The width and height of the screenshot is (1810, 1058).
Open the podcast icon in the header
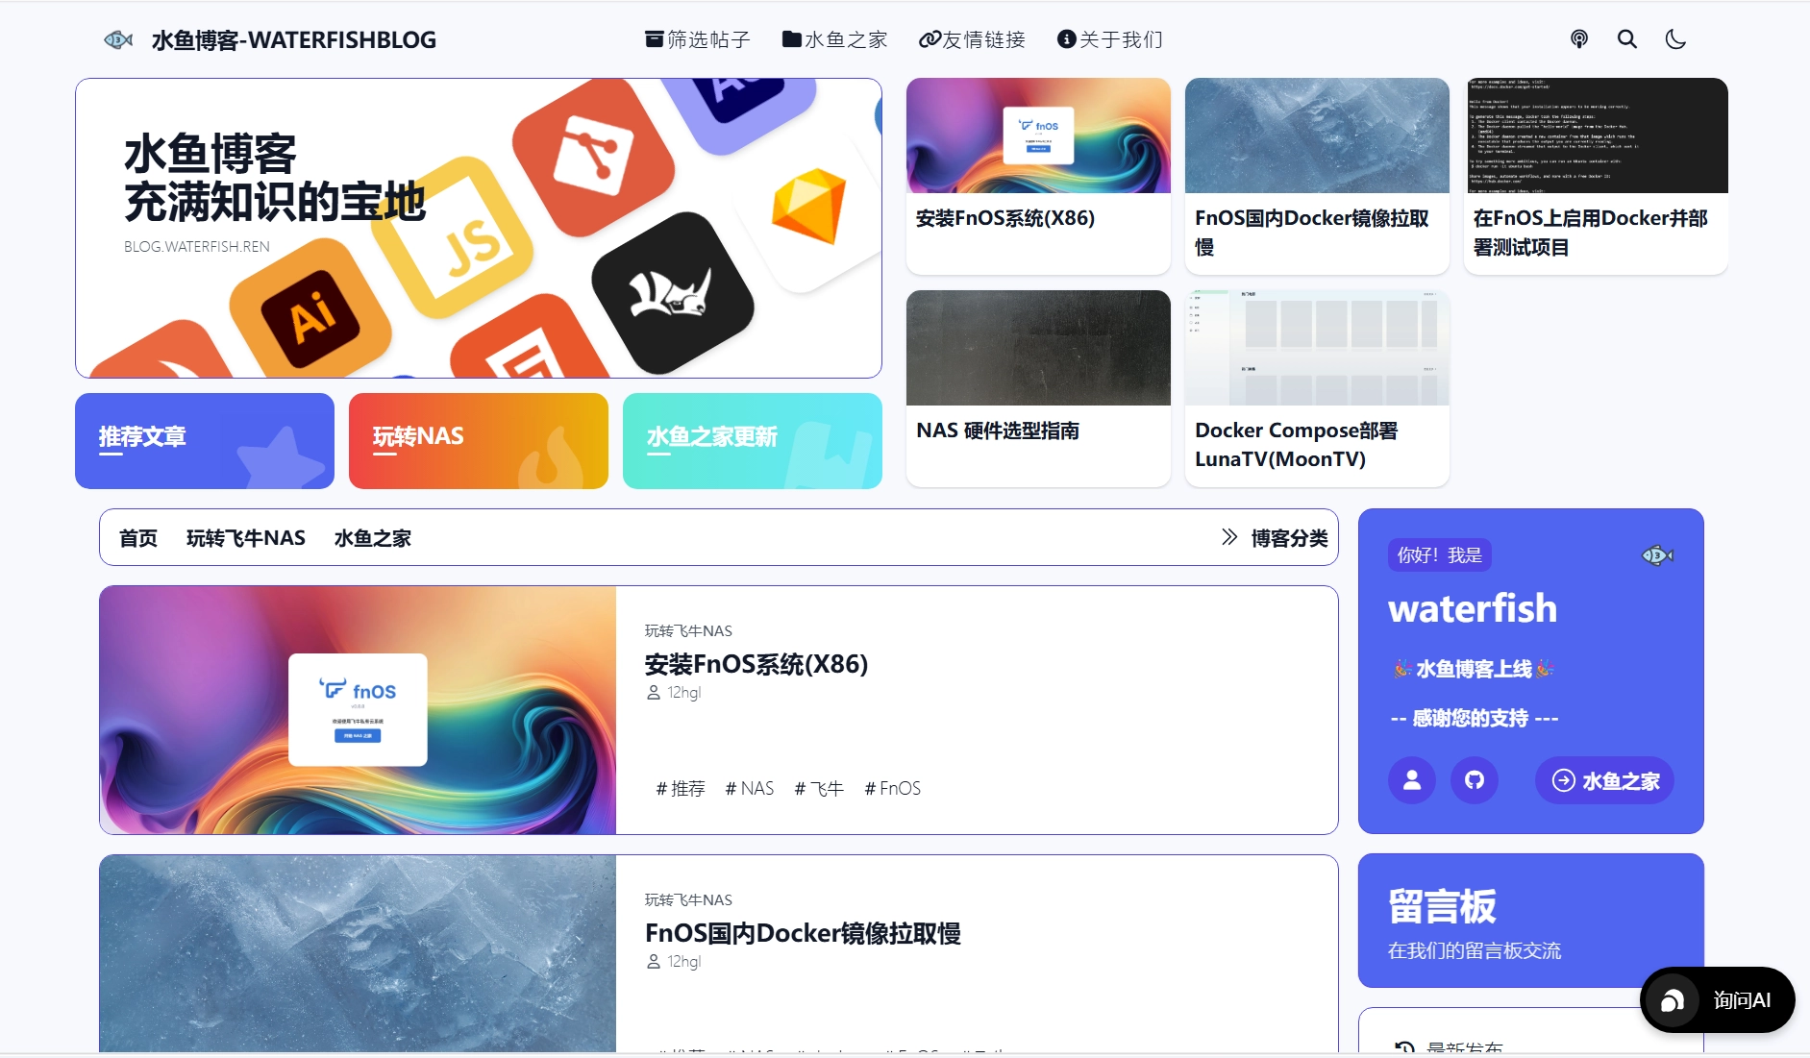tap(1579, 39)
